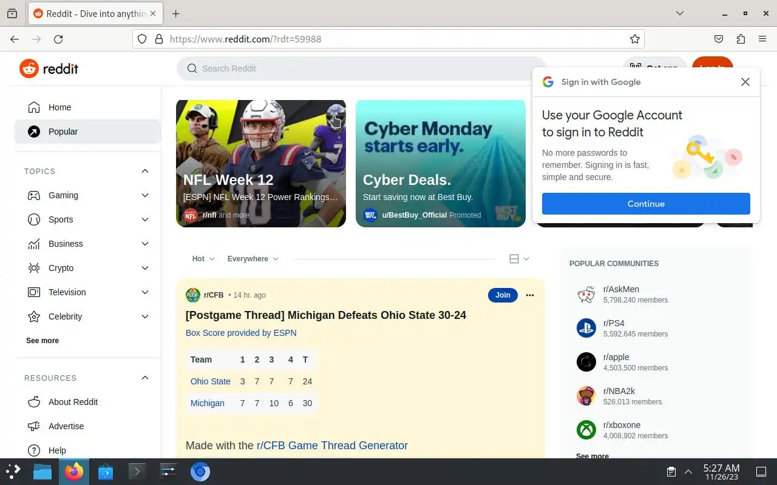
Task: Open the Michigan Defeats Ohio State post
Action: click(x=326, y=315)
